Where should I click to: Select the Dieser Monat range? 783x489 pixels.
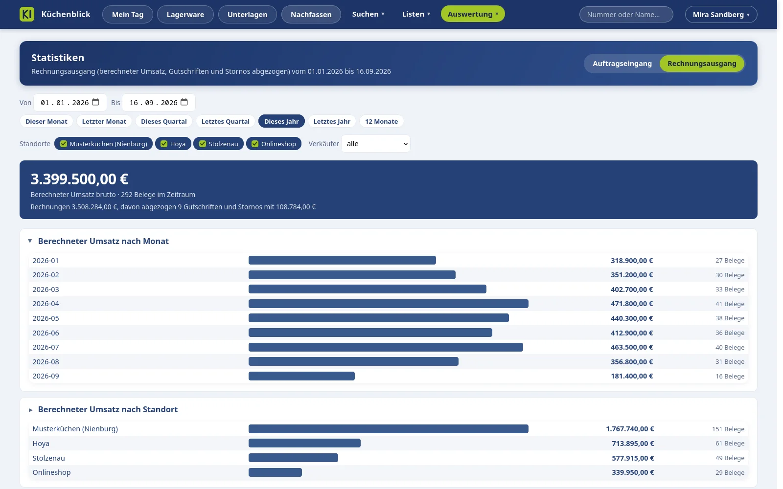click(x=46, y=121)
